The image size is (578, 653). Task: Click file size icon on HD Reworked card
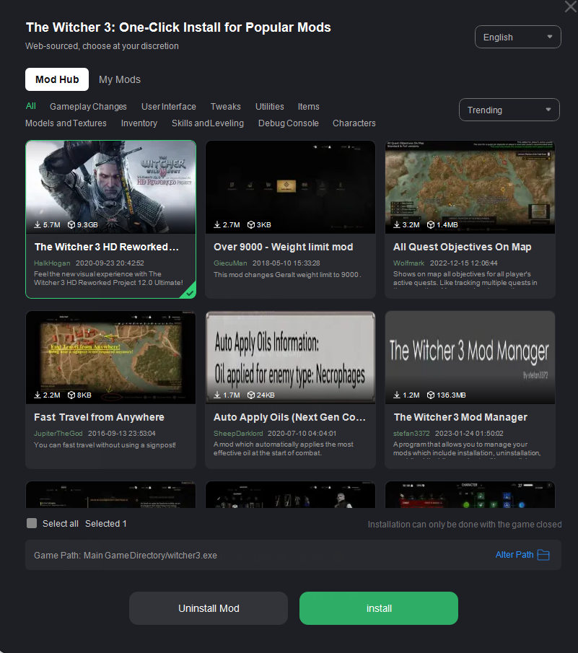pyautogui.click(x=71, y=224)
